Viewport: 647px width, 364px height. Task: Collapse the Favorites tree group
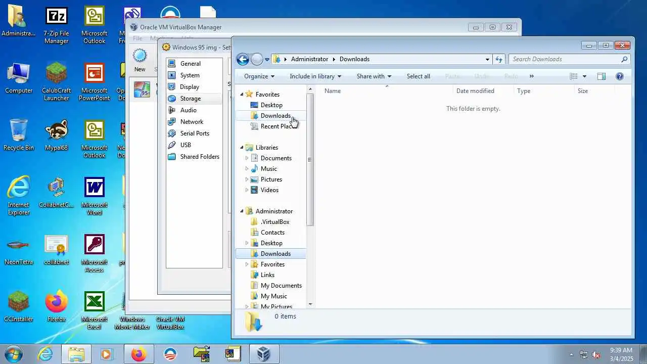(x=242, y=94)
